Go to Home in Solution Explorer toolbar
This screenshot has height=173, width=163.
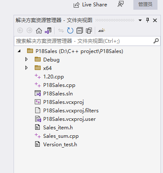pyautogui.click(x=39, y=31)
